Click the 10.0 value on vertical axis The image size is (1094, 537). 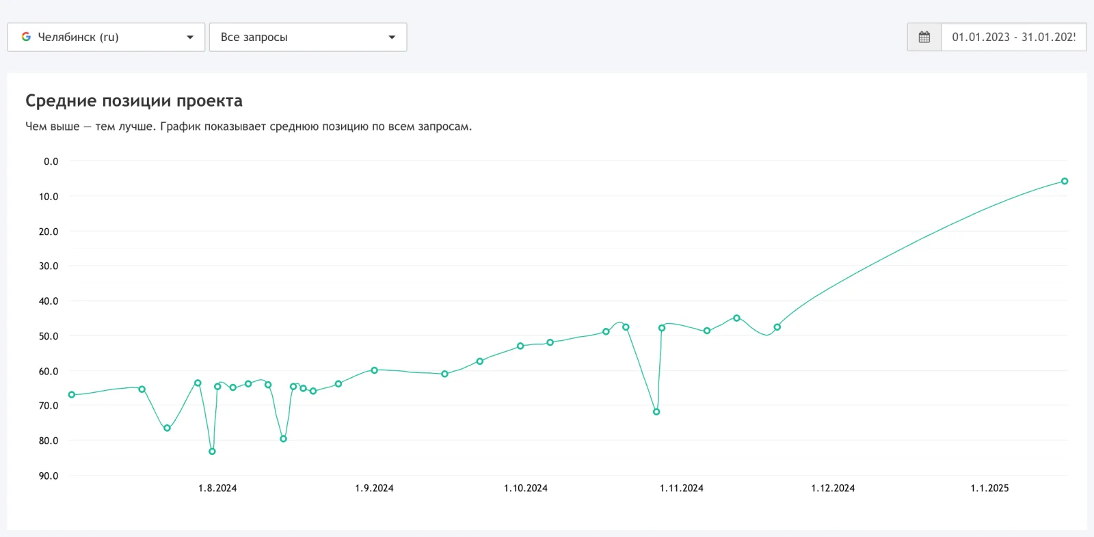[x=49, y=197]
